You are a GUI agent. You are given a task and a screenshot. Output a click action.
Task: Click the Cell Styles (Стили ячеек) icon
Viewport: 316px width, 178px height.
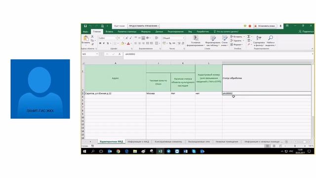[x=225, y=38]
